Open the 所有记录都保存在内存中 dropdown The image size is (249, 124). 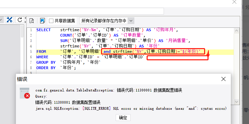pyautogui.click(x=107, y=21)
